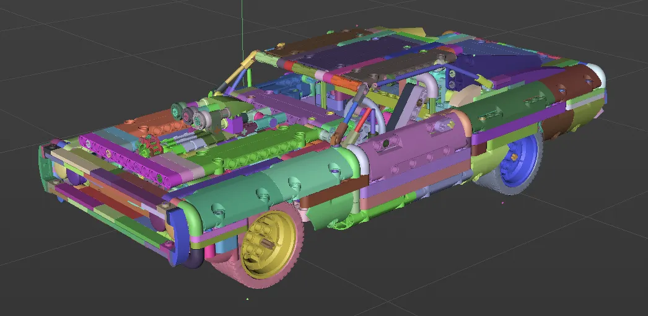Click the long green perforated beam on hood
Image resolution: width=648 pixels, height=316 pixels.
pyautogui.click(x=253, y=149)
